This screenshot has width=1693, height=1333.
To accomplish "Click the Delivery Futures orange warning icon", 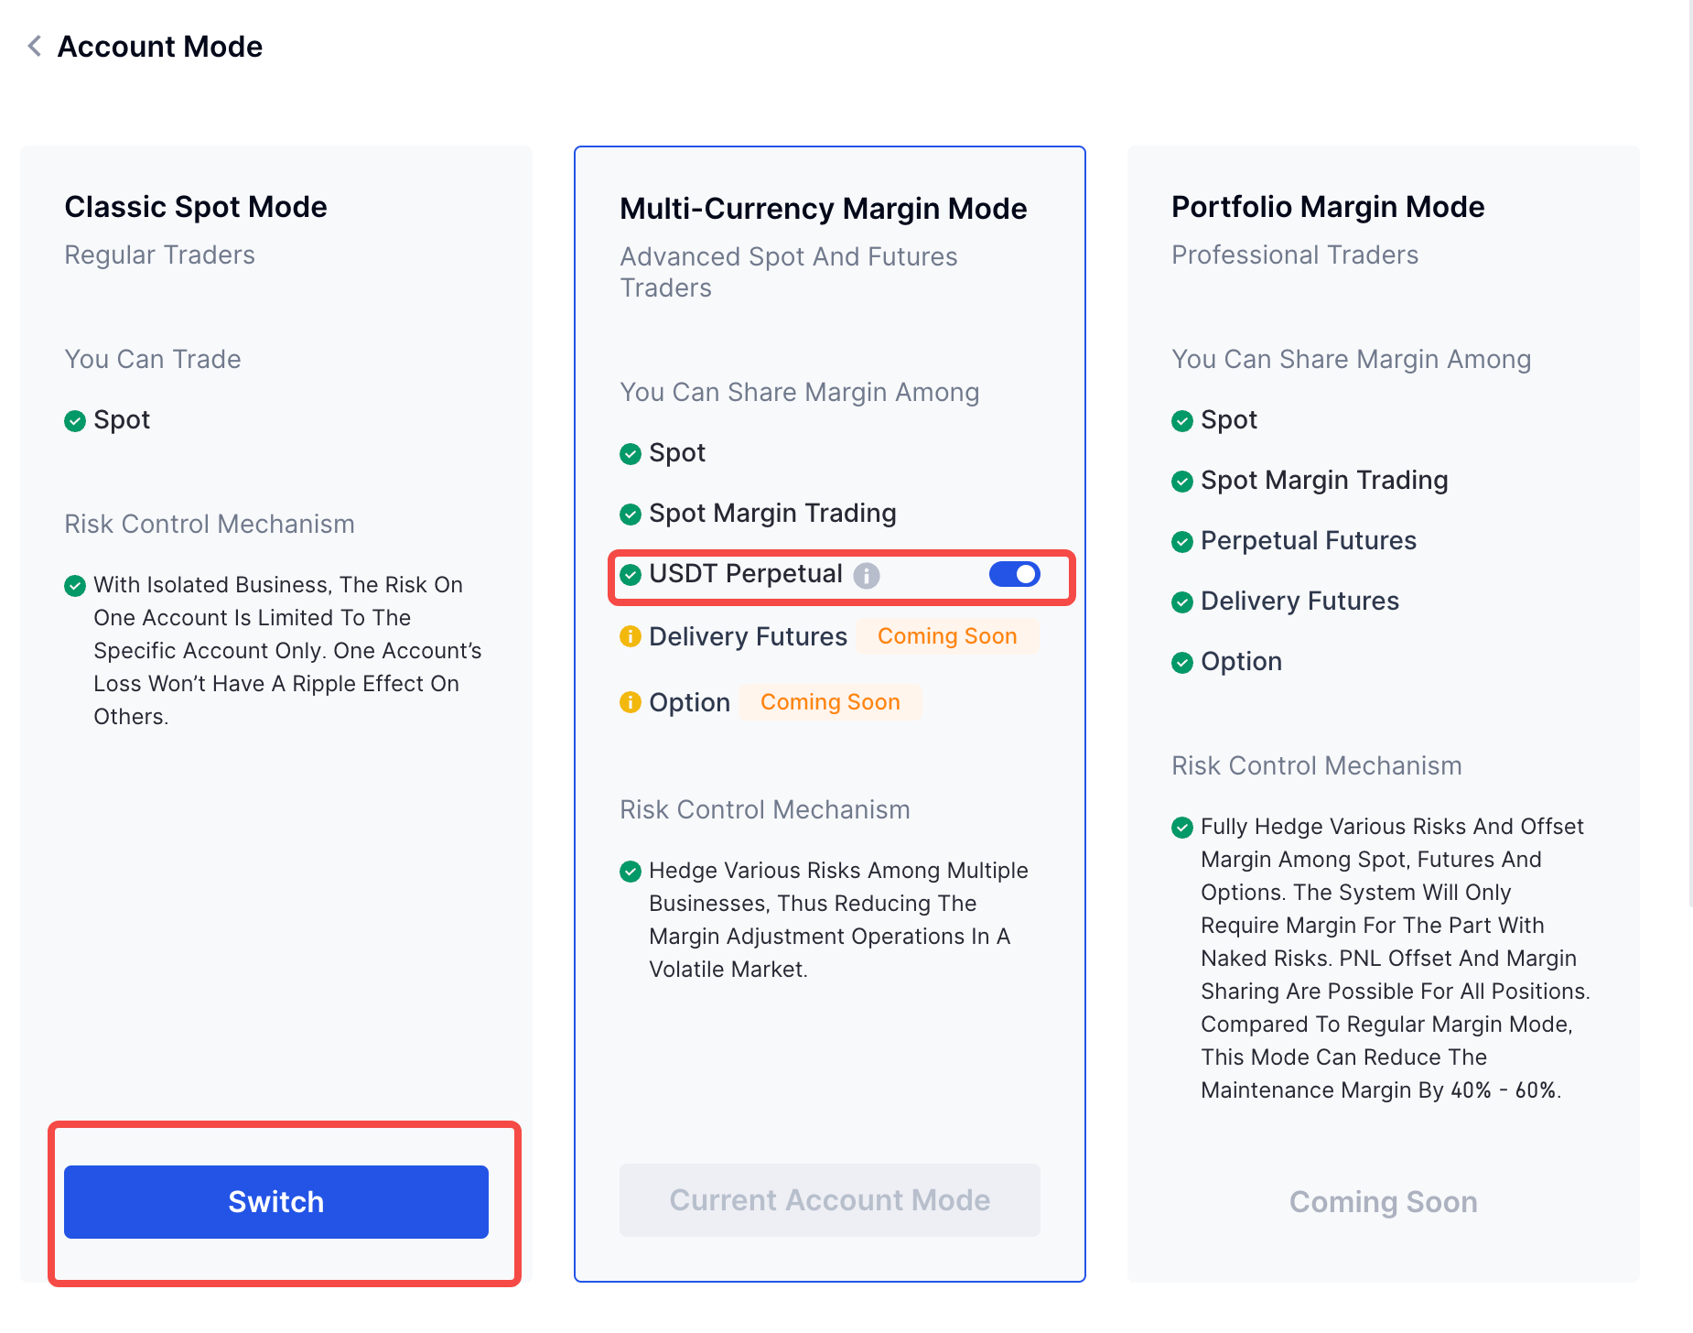I will coord(631,636).
